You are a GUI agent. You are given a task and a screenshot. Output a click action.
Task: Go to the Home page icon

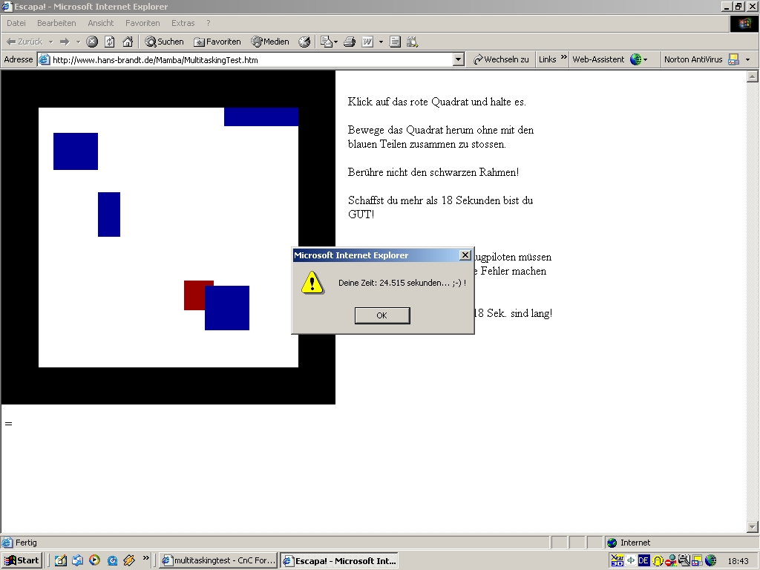click(128, 42)
